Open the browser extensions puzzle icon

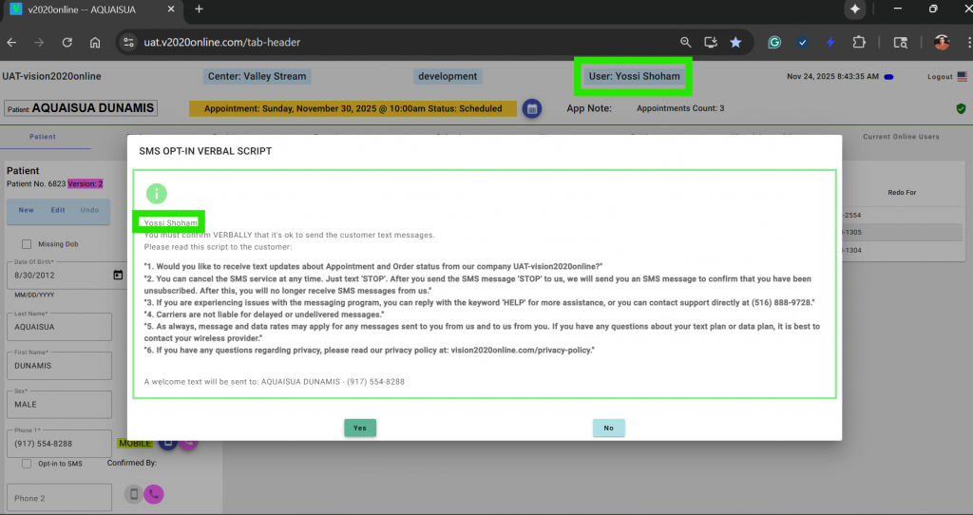click(x=859, y=43)
